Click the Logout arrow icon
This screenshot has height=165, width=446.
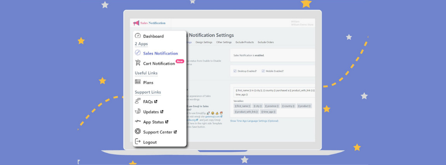click(138, 142)
